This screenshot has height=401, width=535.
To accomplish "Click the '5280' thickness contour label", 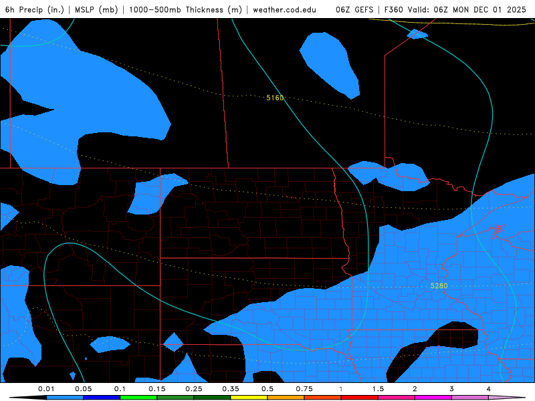I will (439, 286).
